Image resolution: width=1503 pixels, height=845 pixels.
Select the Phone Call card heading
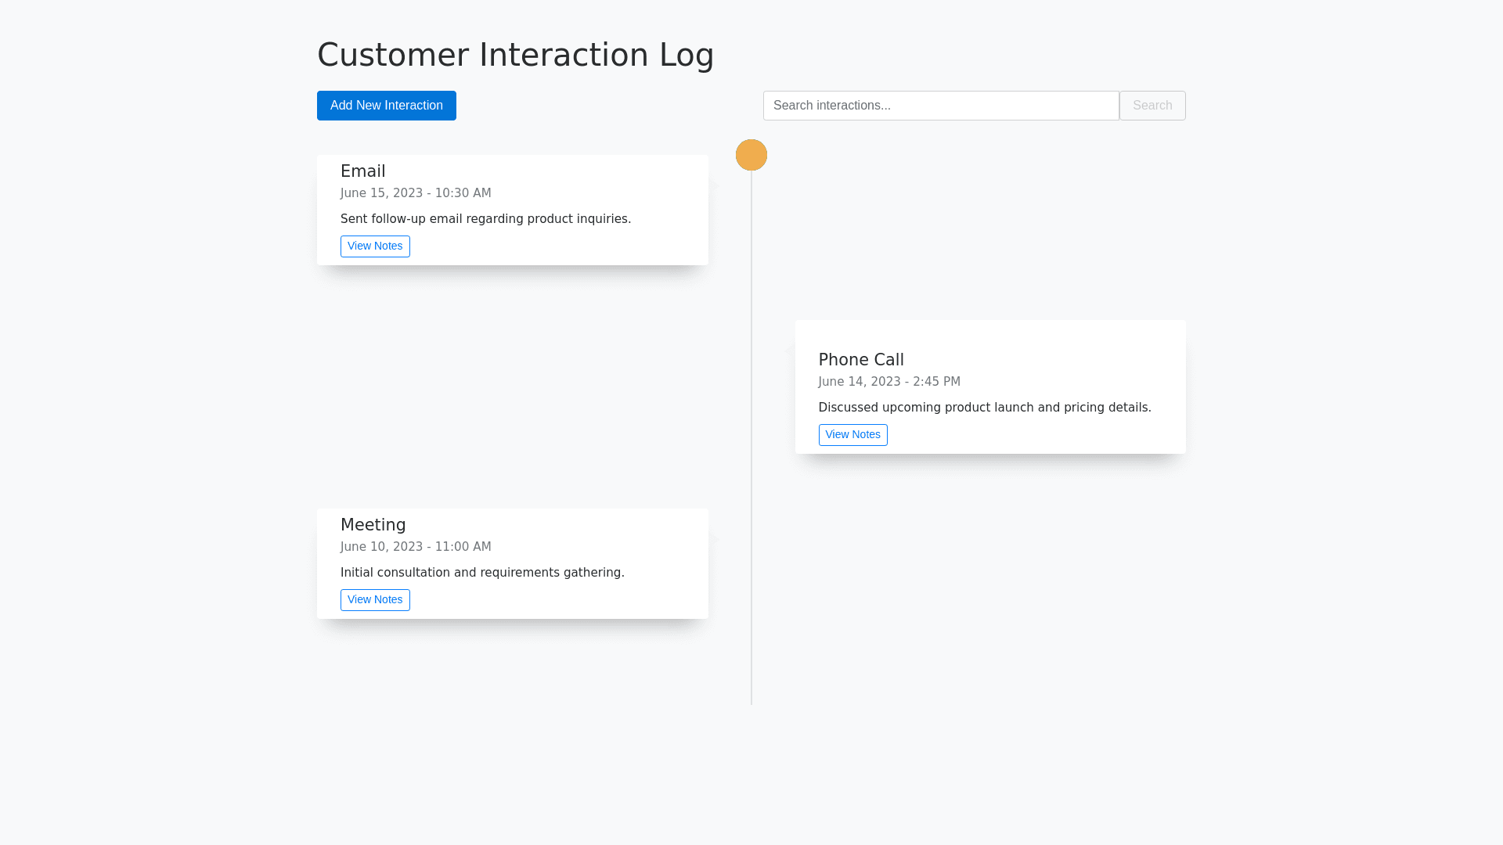coord(860,360)
